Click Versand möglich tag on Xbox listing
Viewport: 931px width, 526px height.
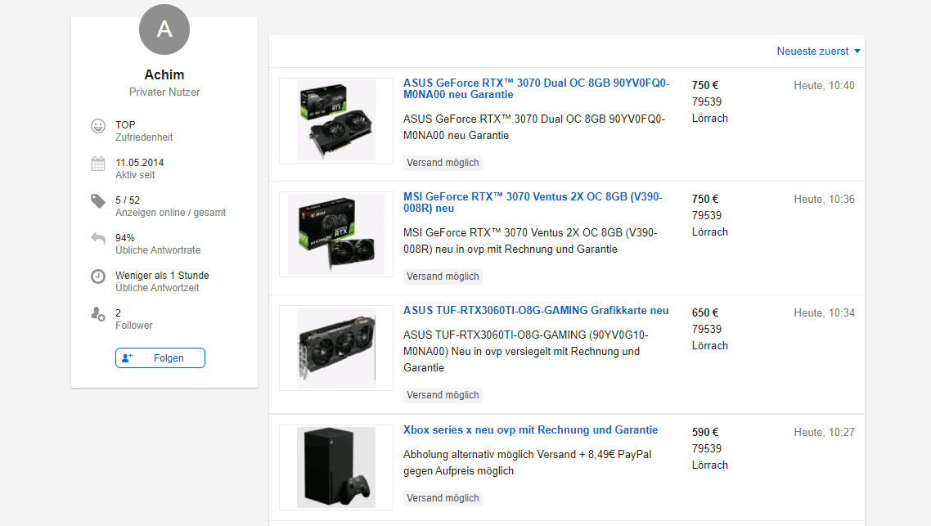[443, 498]
